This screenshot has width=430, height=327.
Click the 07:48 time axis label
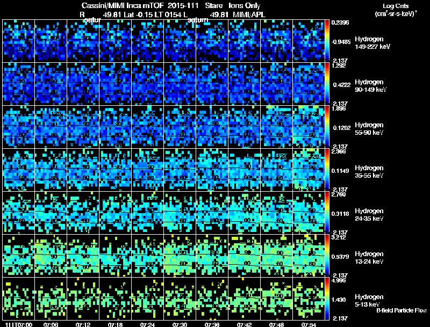276,325
